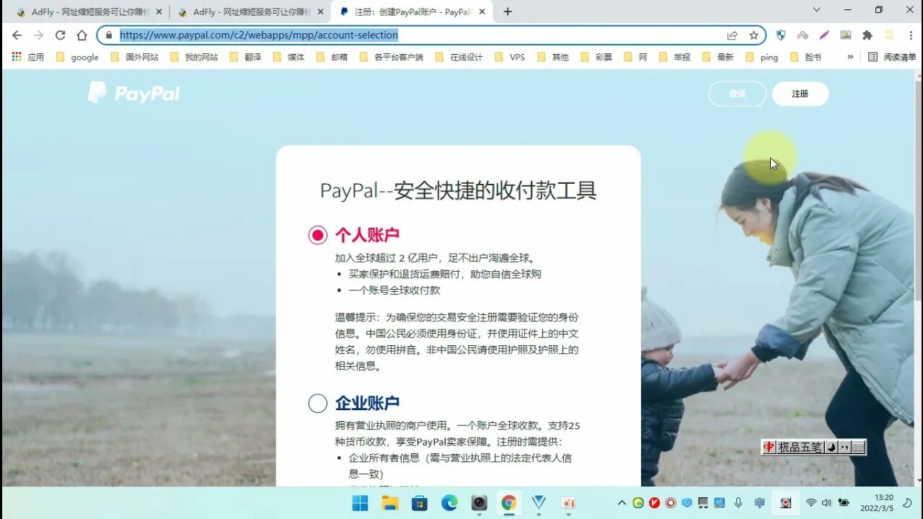Click the browser forward arrow

pos(38,35)
